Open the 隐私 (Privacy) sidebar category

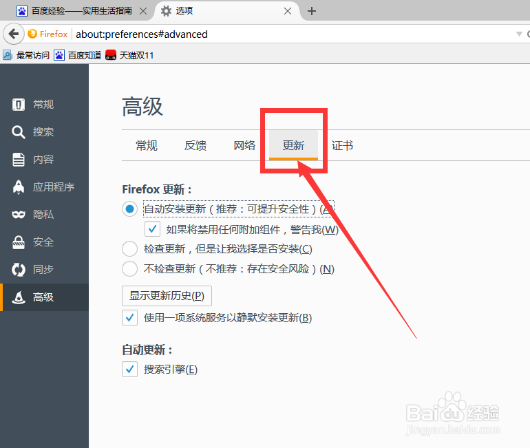44,215
